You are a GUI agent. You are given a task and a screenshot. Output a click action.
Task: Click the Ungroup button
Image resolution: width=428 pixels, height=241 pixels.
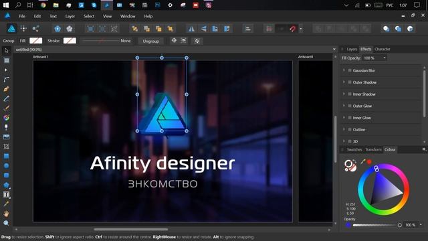[150, 41]
